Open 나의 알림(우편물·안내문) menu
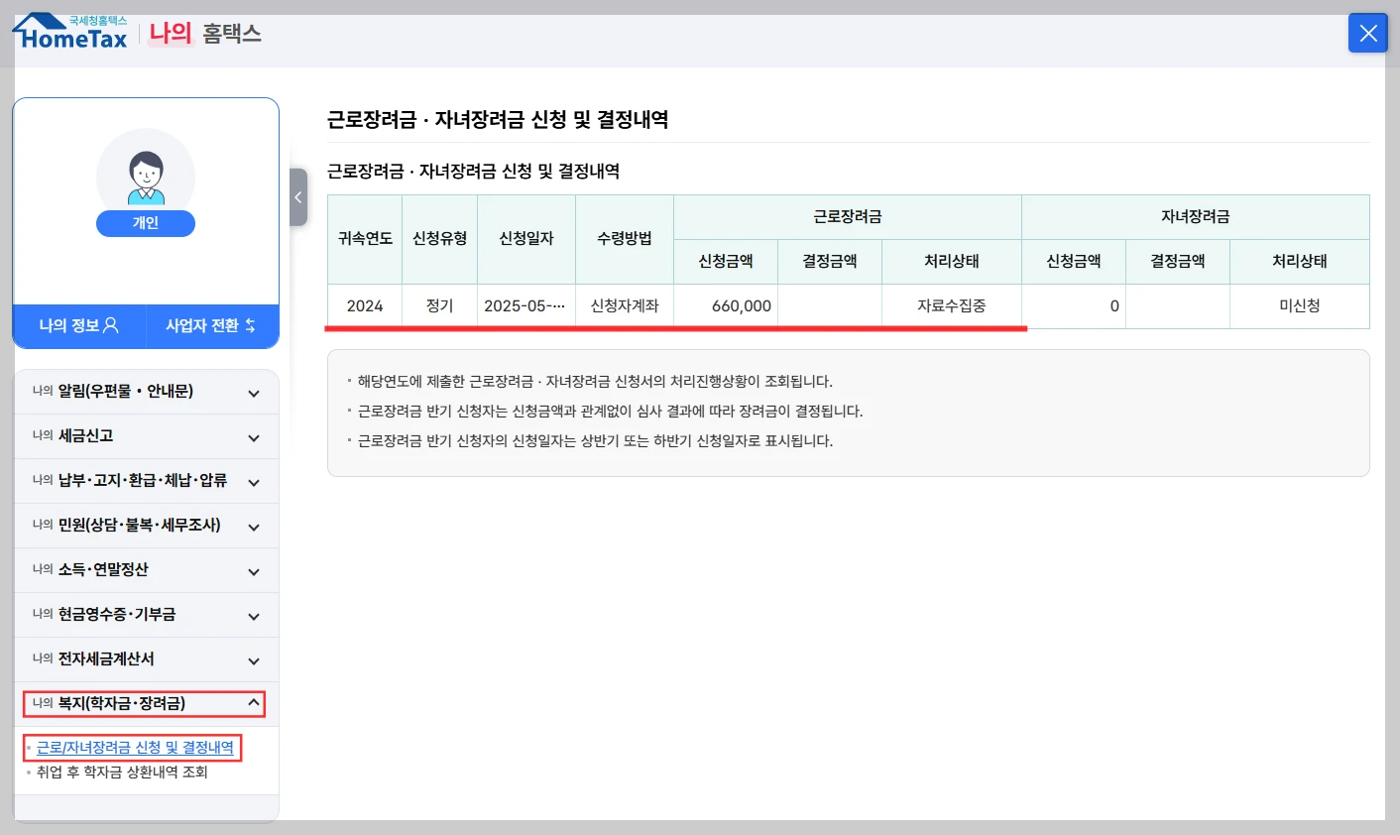 pyautogui.click(x=146, y=391)
